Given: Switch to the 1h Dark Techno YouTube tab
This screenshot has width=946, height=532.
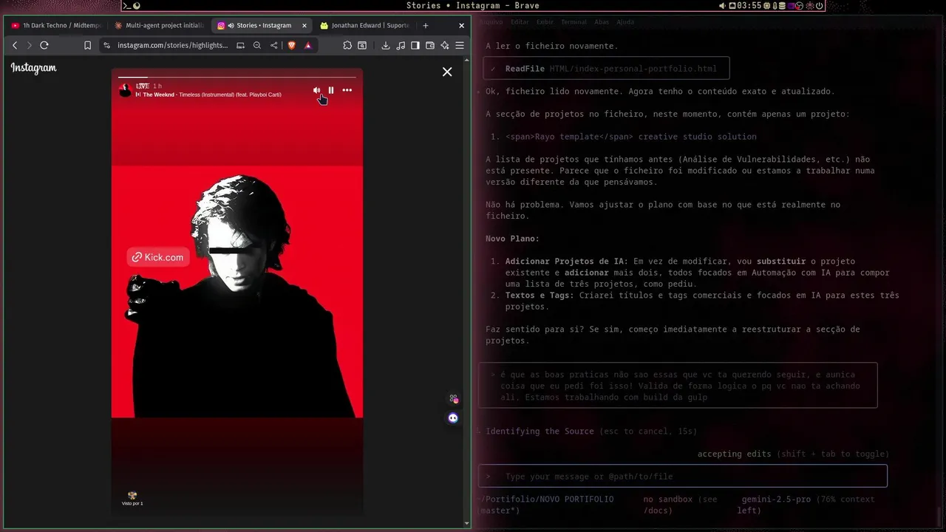Looking at the screenshot, I should 56,25.
